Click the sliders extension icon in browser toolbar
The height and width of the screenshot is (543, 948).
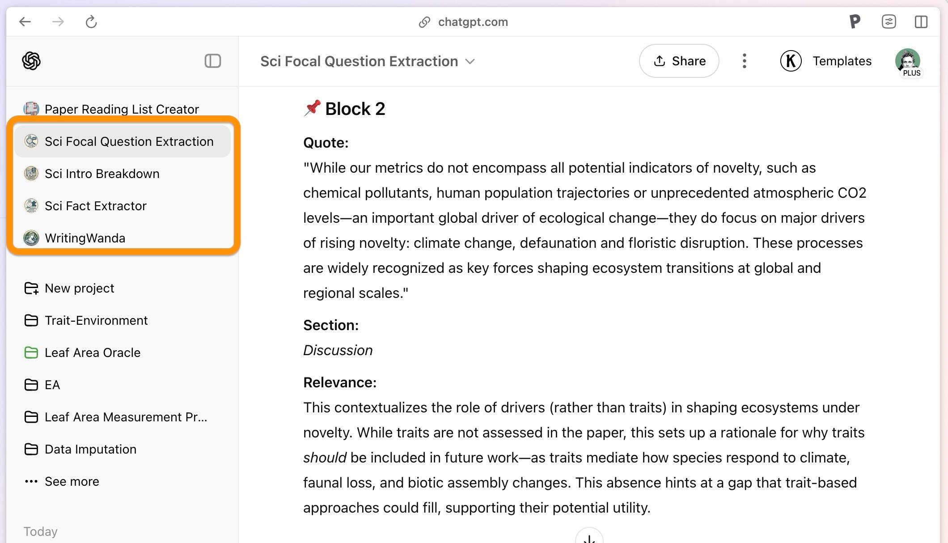(889, 21)
